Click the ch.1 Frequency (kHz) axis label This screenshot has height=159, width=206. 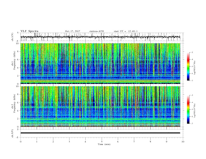(x=14, y=60)
